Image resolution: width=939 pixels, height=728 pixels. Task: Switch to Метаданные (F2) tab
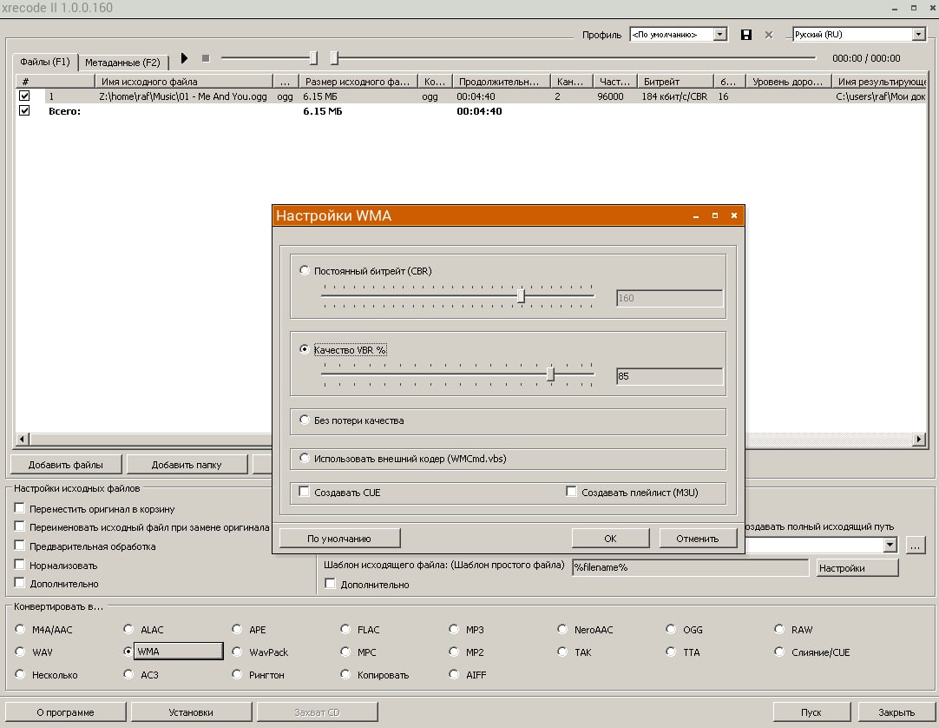122,63
